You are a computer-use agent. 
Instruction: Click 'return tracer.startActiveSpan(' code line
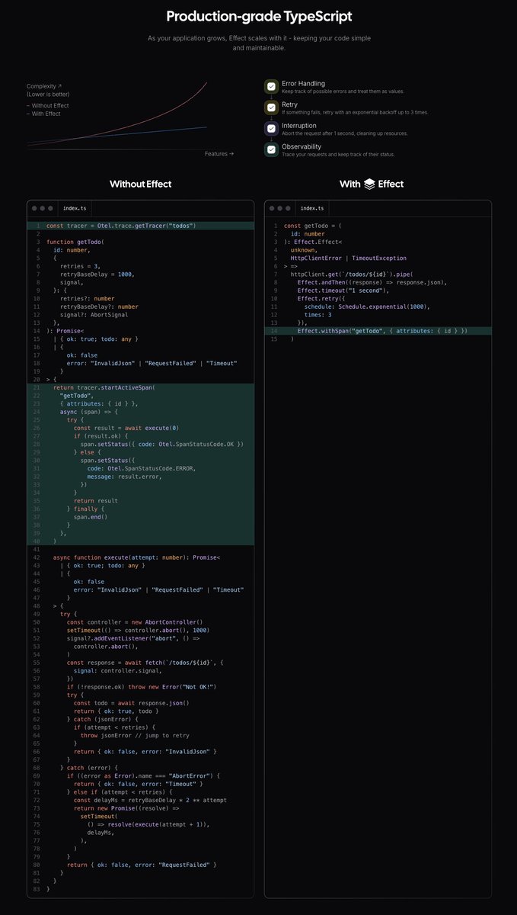pos(104,387)
